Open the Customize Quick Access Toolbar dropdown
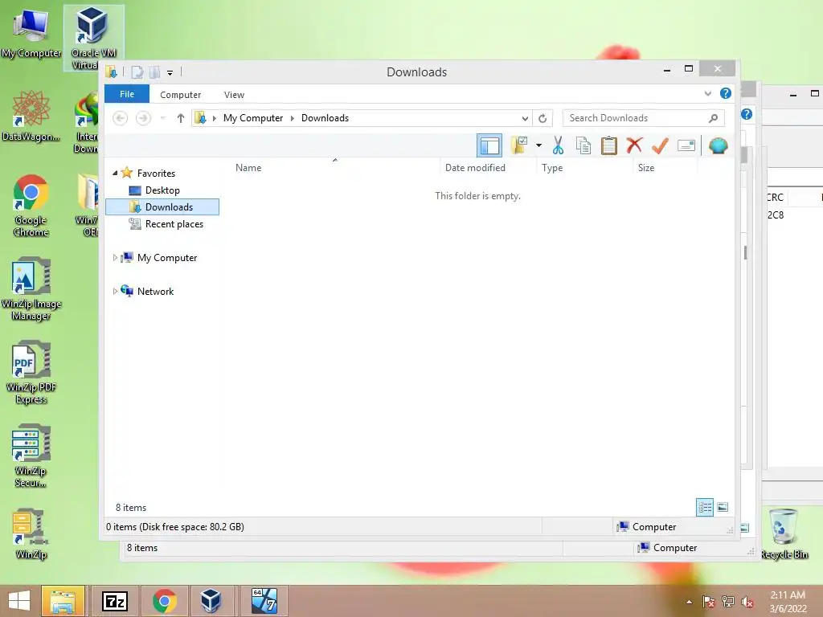This screenshot has height=617, width=823. [170, 73]
